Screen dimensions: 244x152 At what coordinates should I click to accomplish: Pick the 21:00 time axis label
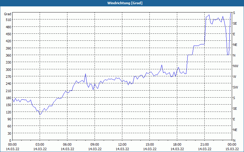[204, 145]
